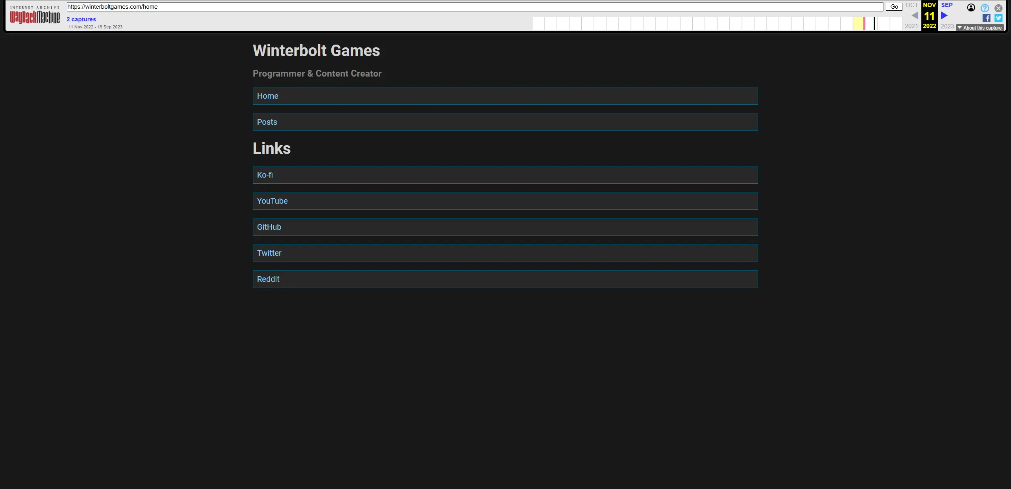This screenshot has height=489, width=1011.
Task: Close the Wayback Machine toolbar
Action: [999, 7]
